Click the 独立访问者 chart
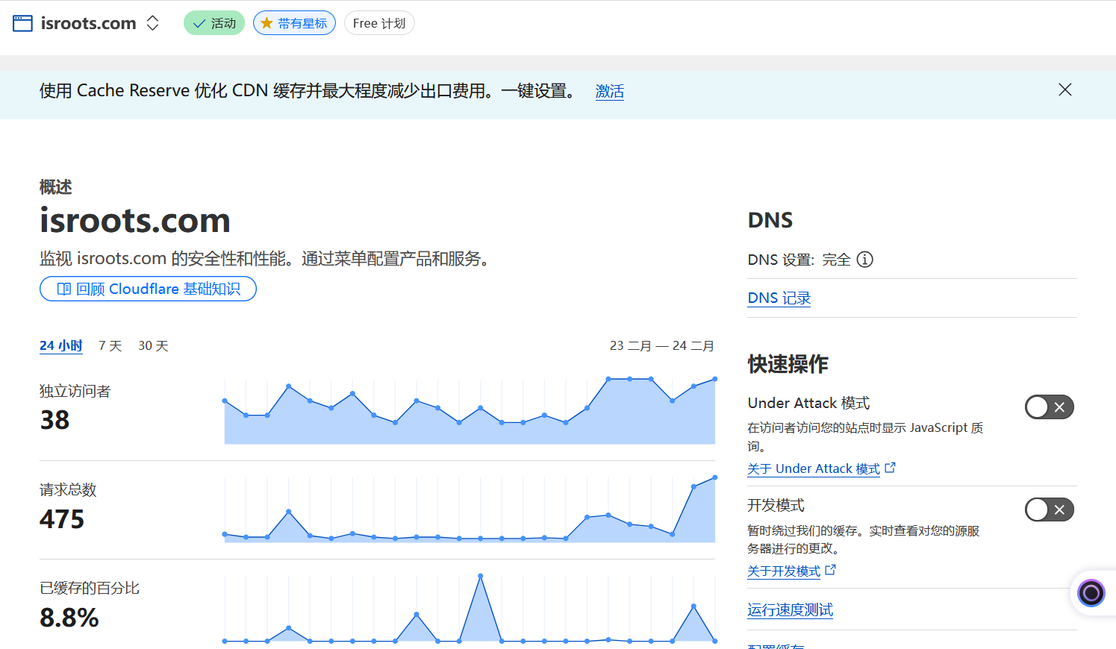The image size is (1116, 649). coord(470,411)
